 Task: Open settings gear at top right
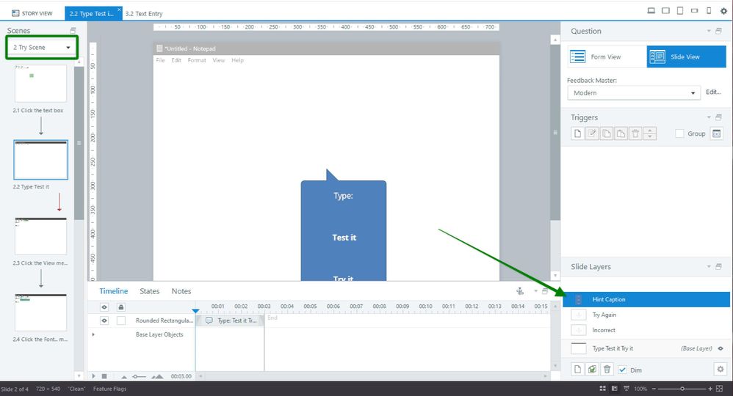(723, 11)
